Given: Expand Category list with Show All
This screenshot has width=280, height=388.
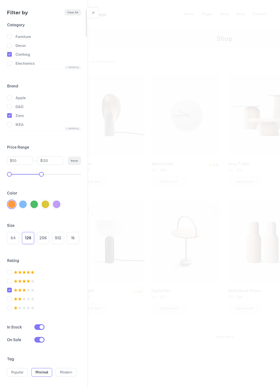Looking at the screenshot, I should coord(73,68).
